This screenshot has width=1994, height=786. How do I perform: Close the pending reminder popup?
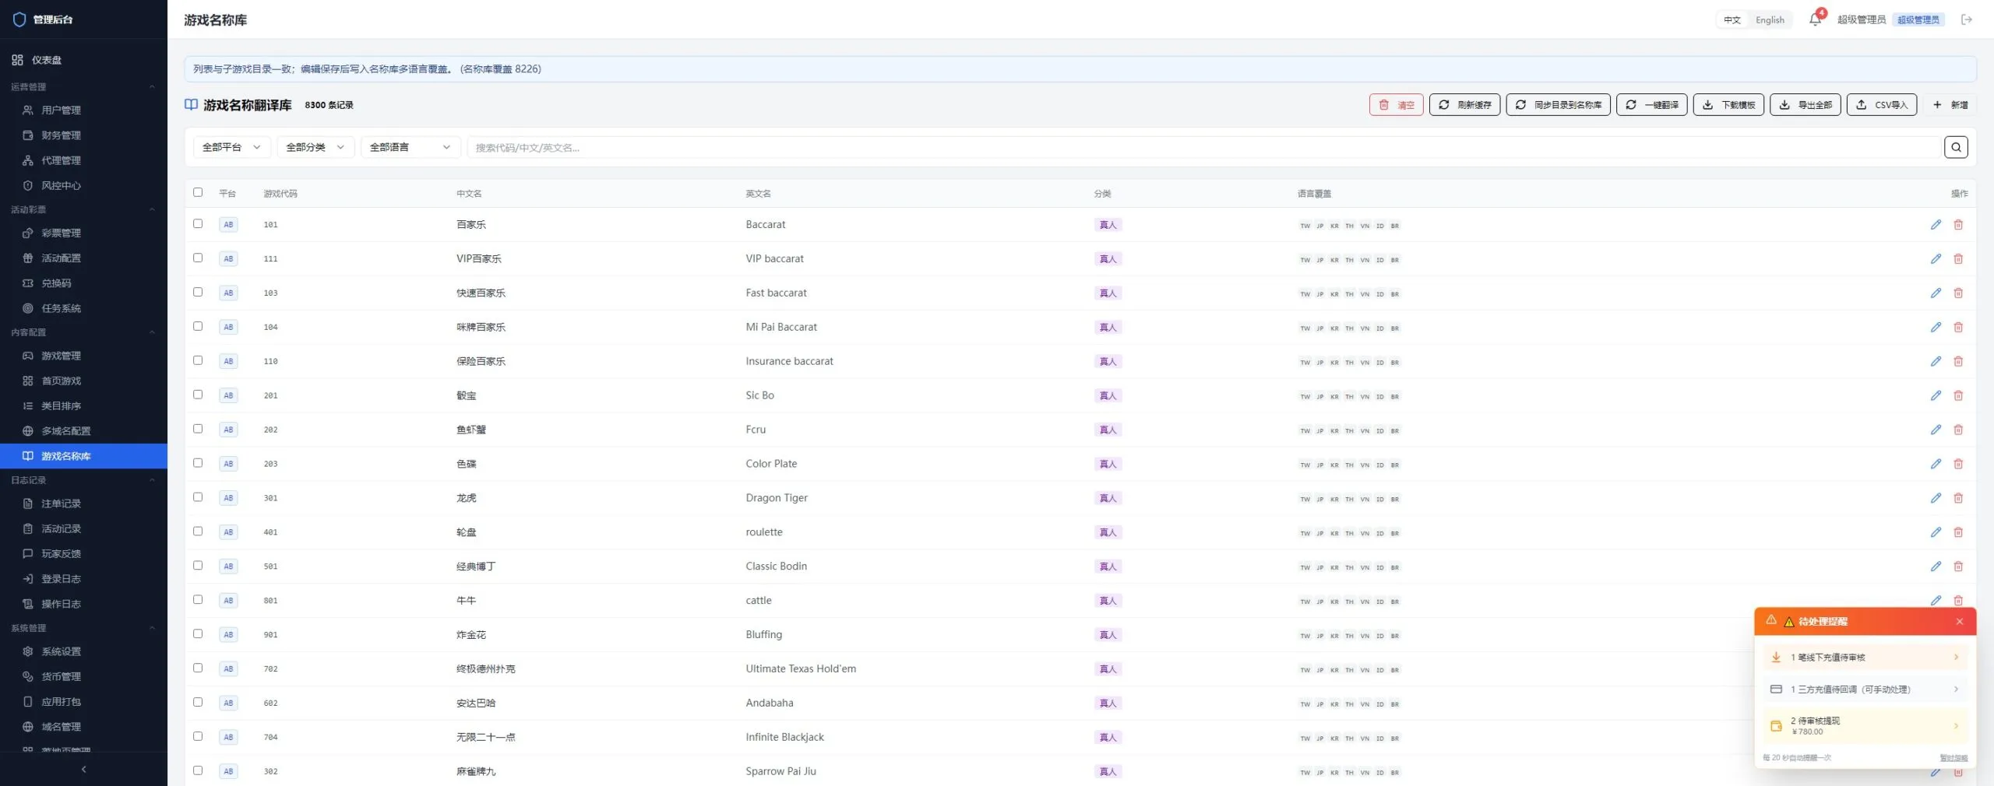(x=1960, y=621)
